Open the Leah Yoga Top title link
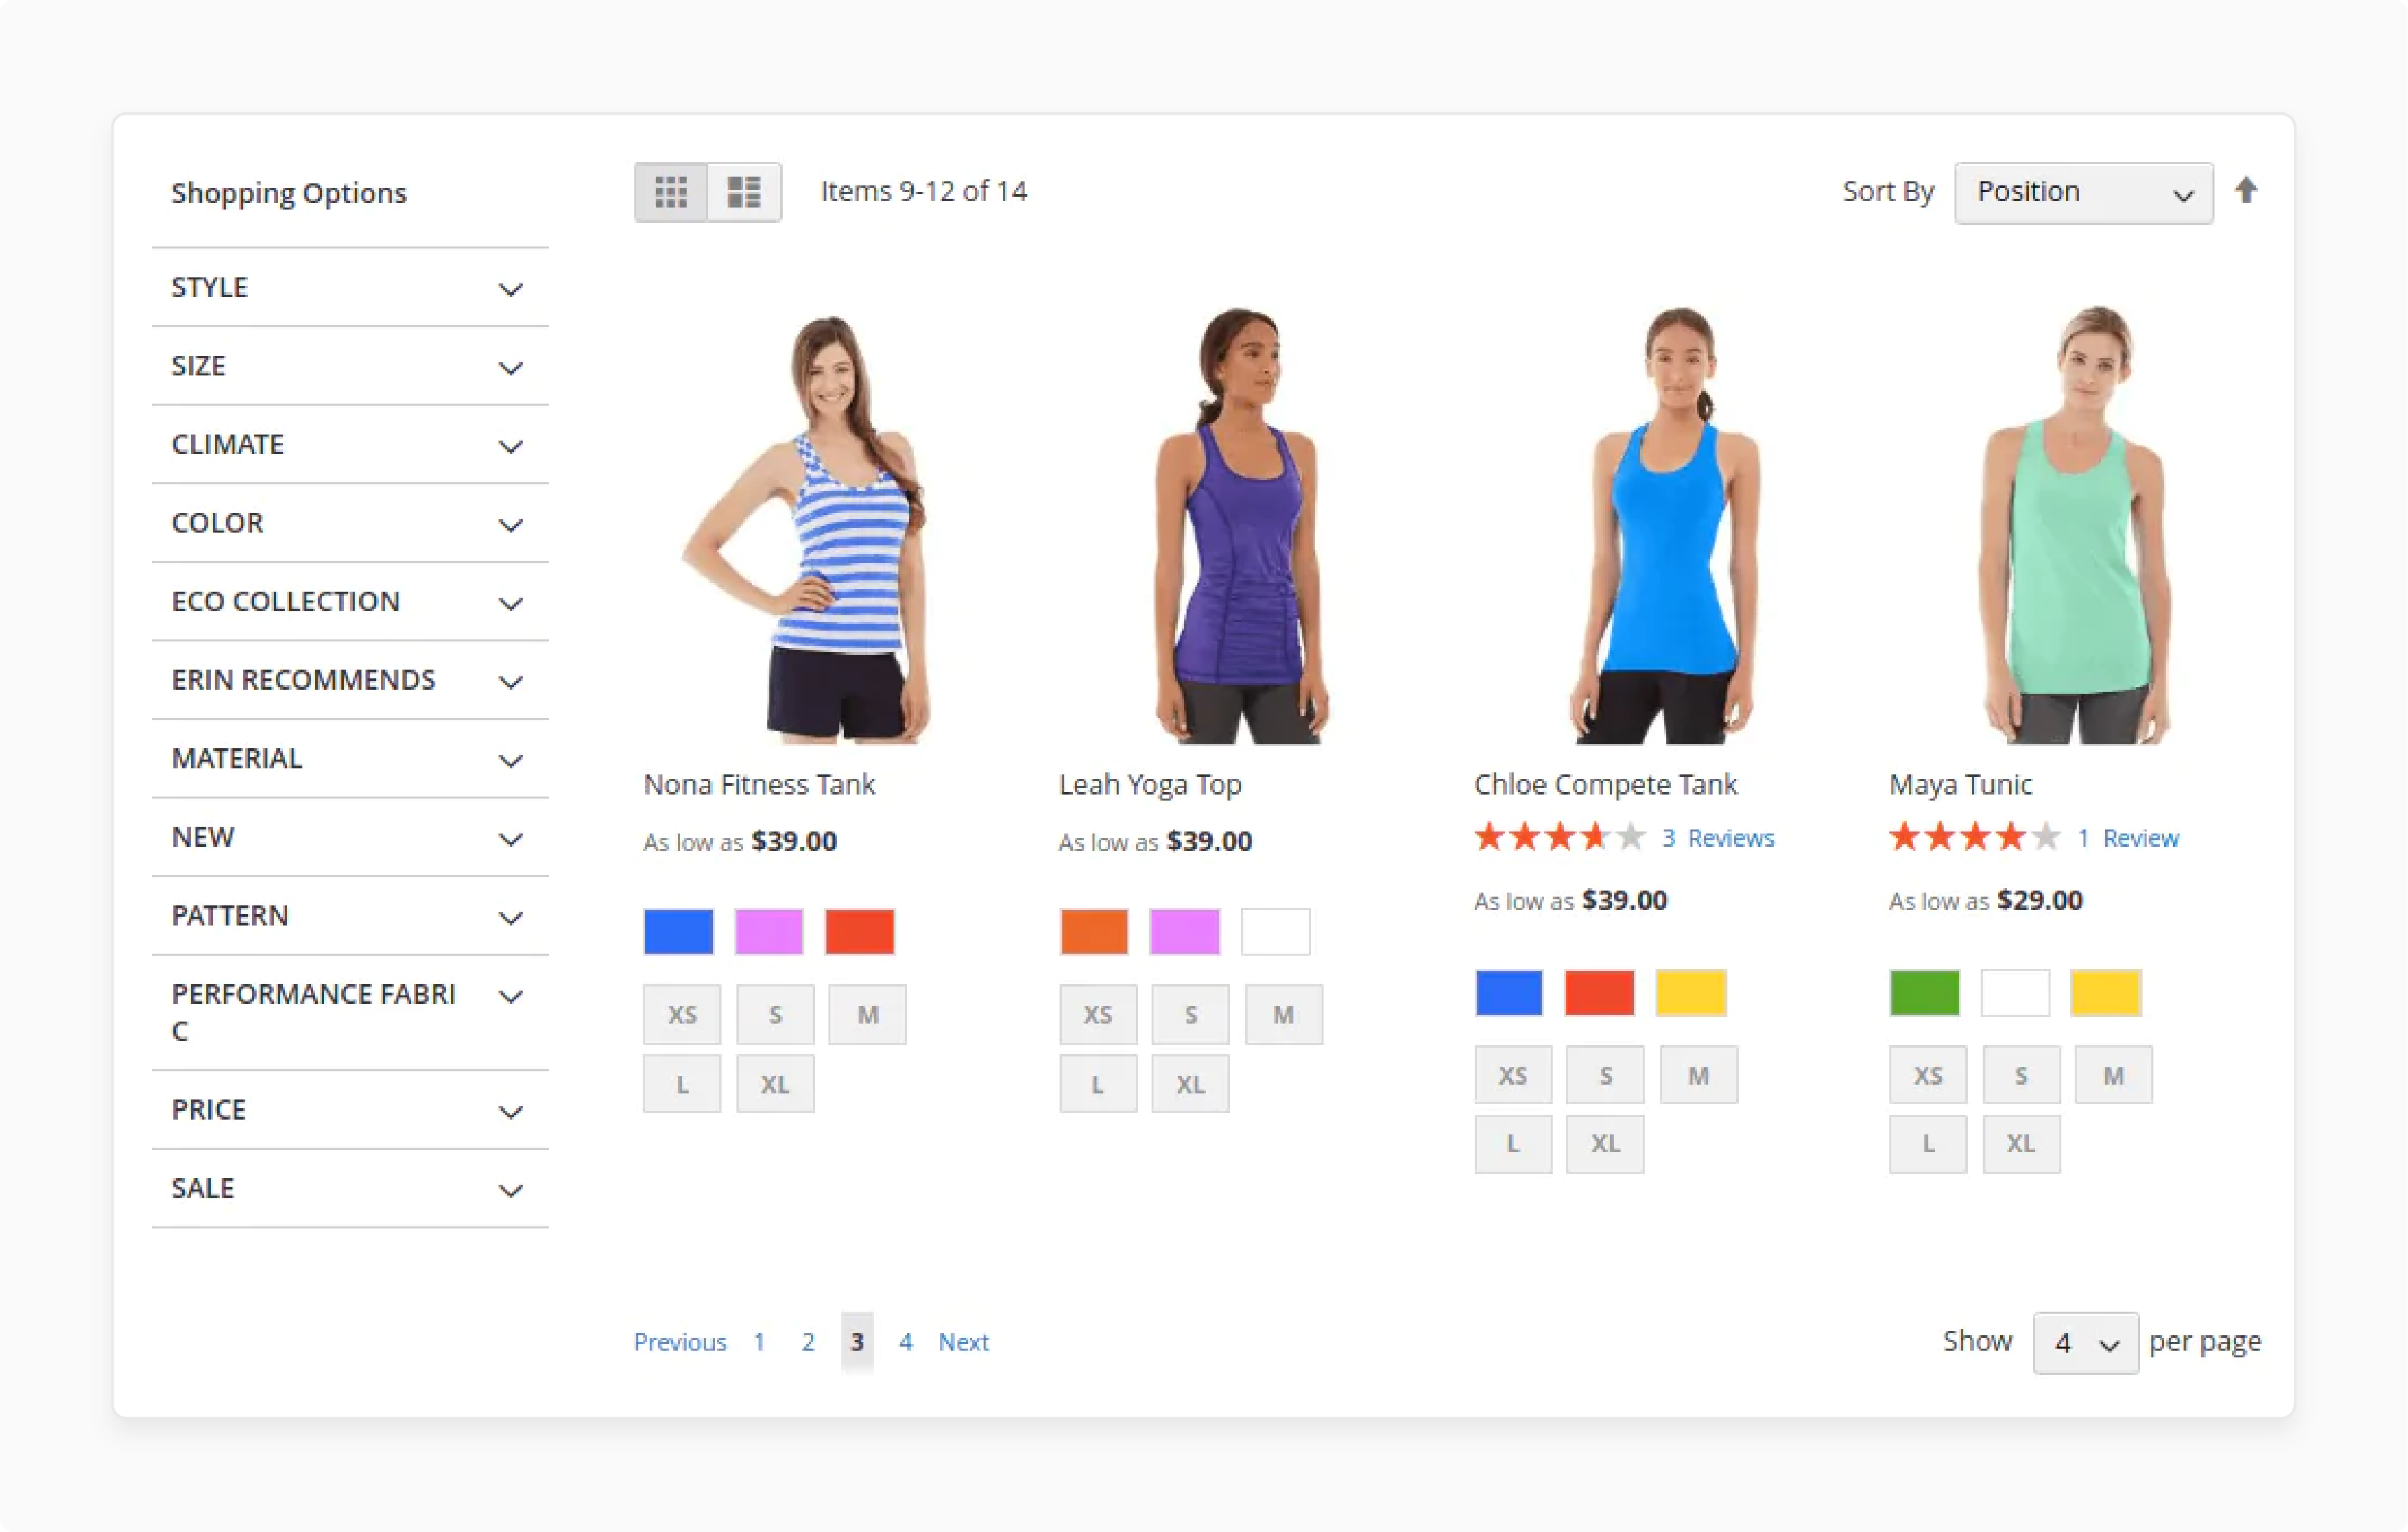 (x=1150, y=784)
